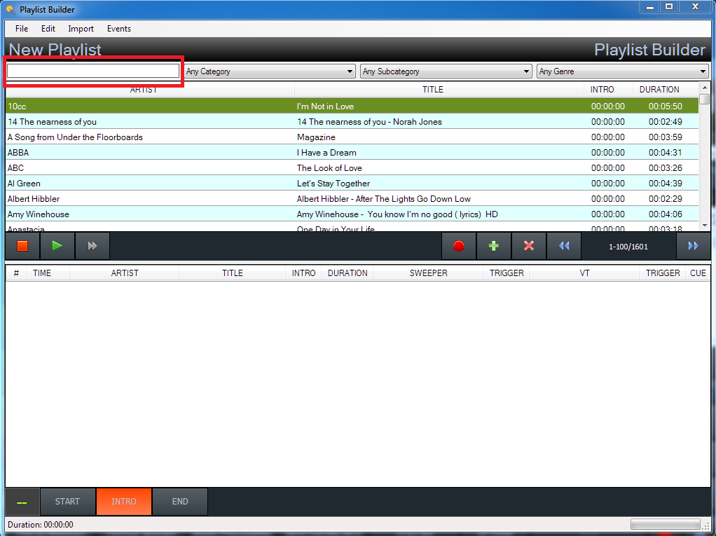Click the title 'Let's Stay Together'
716x536 pixels.
(333, 184)
